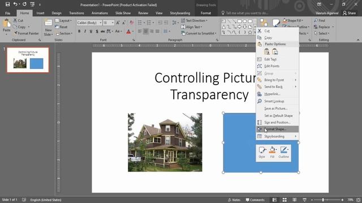The height and width of the screenshot is (203, 362).
Task: Click the Redo icon in title bar
Action: (x=24, y=4)
